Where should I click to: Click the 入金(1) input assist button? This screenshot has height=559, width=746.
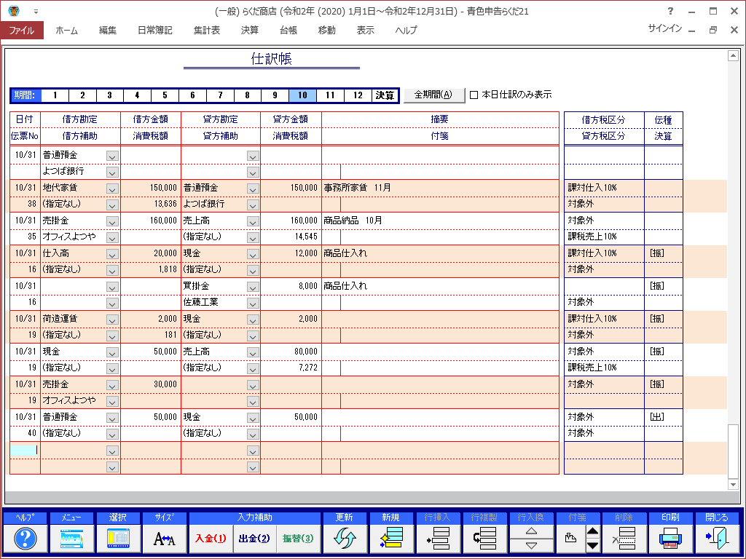pos(211,539)
